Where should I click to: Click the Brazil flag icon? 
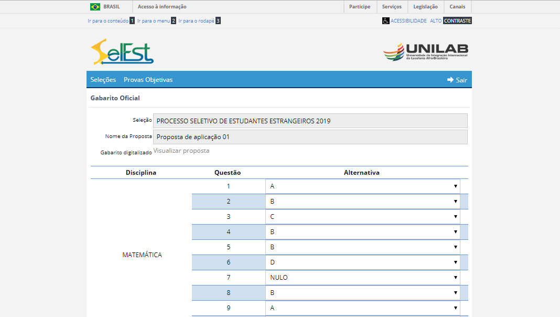click(x=95, y=7)
